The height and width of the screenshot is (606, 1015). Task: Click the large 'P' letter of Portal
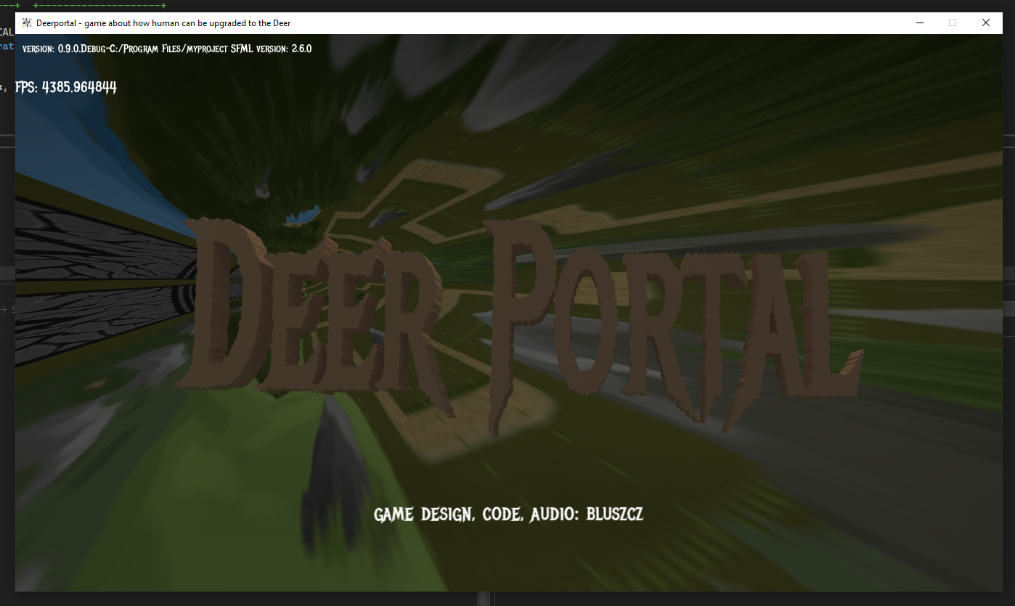(526, 319)
